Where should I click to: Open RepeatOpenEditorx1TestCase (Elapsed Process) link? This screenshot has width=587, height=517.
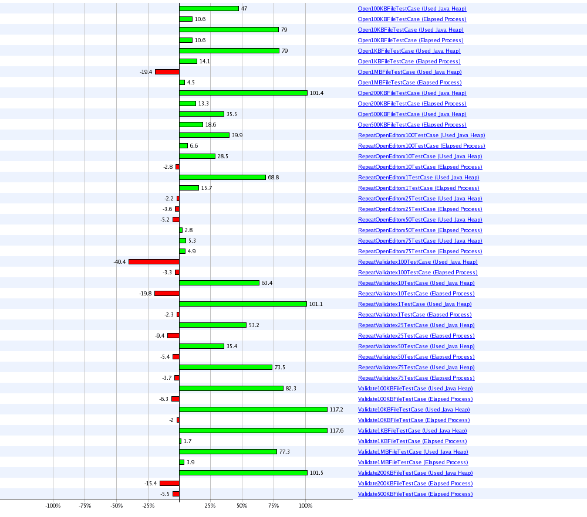(419, 188)
